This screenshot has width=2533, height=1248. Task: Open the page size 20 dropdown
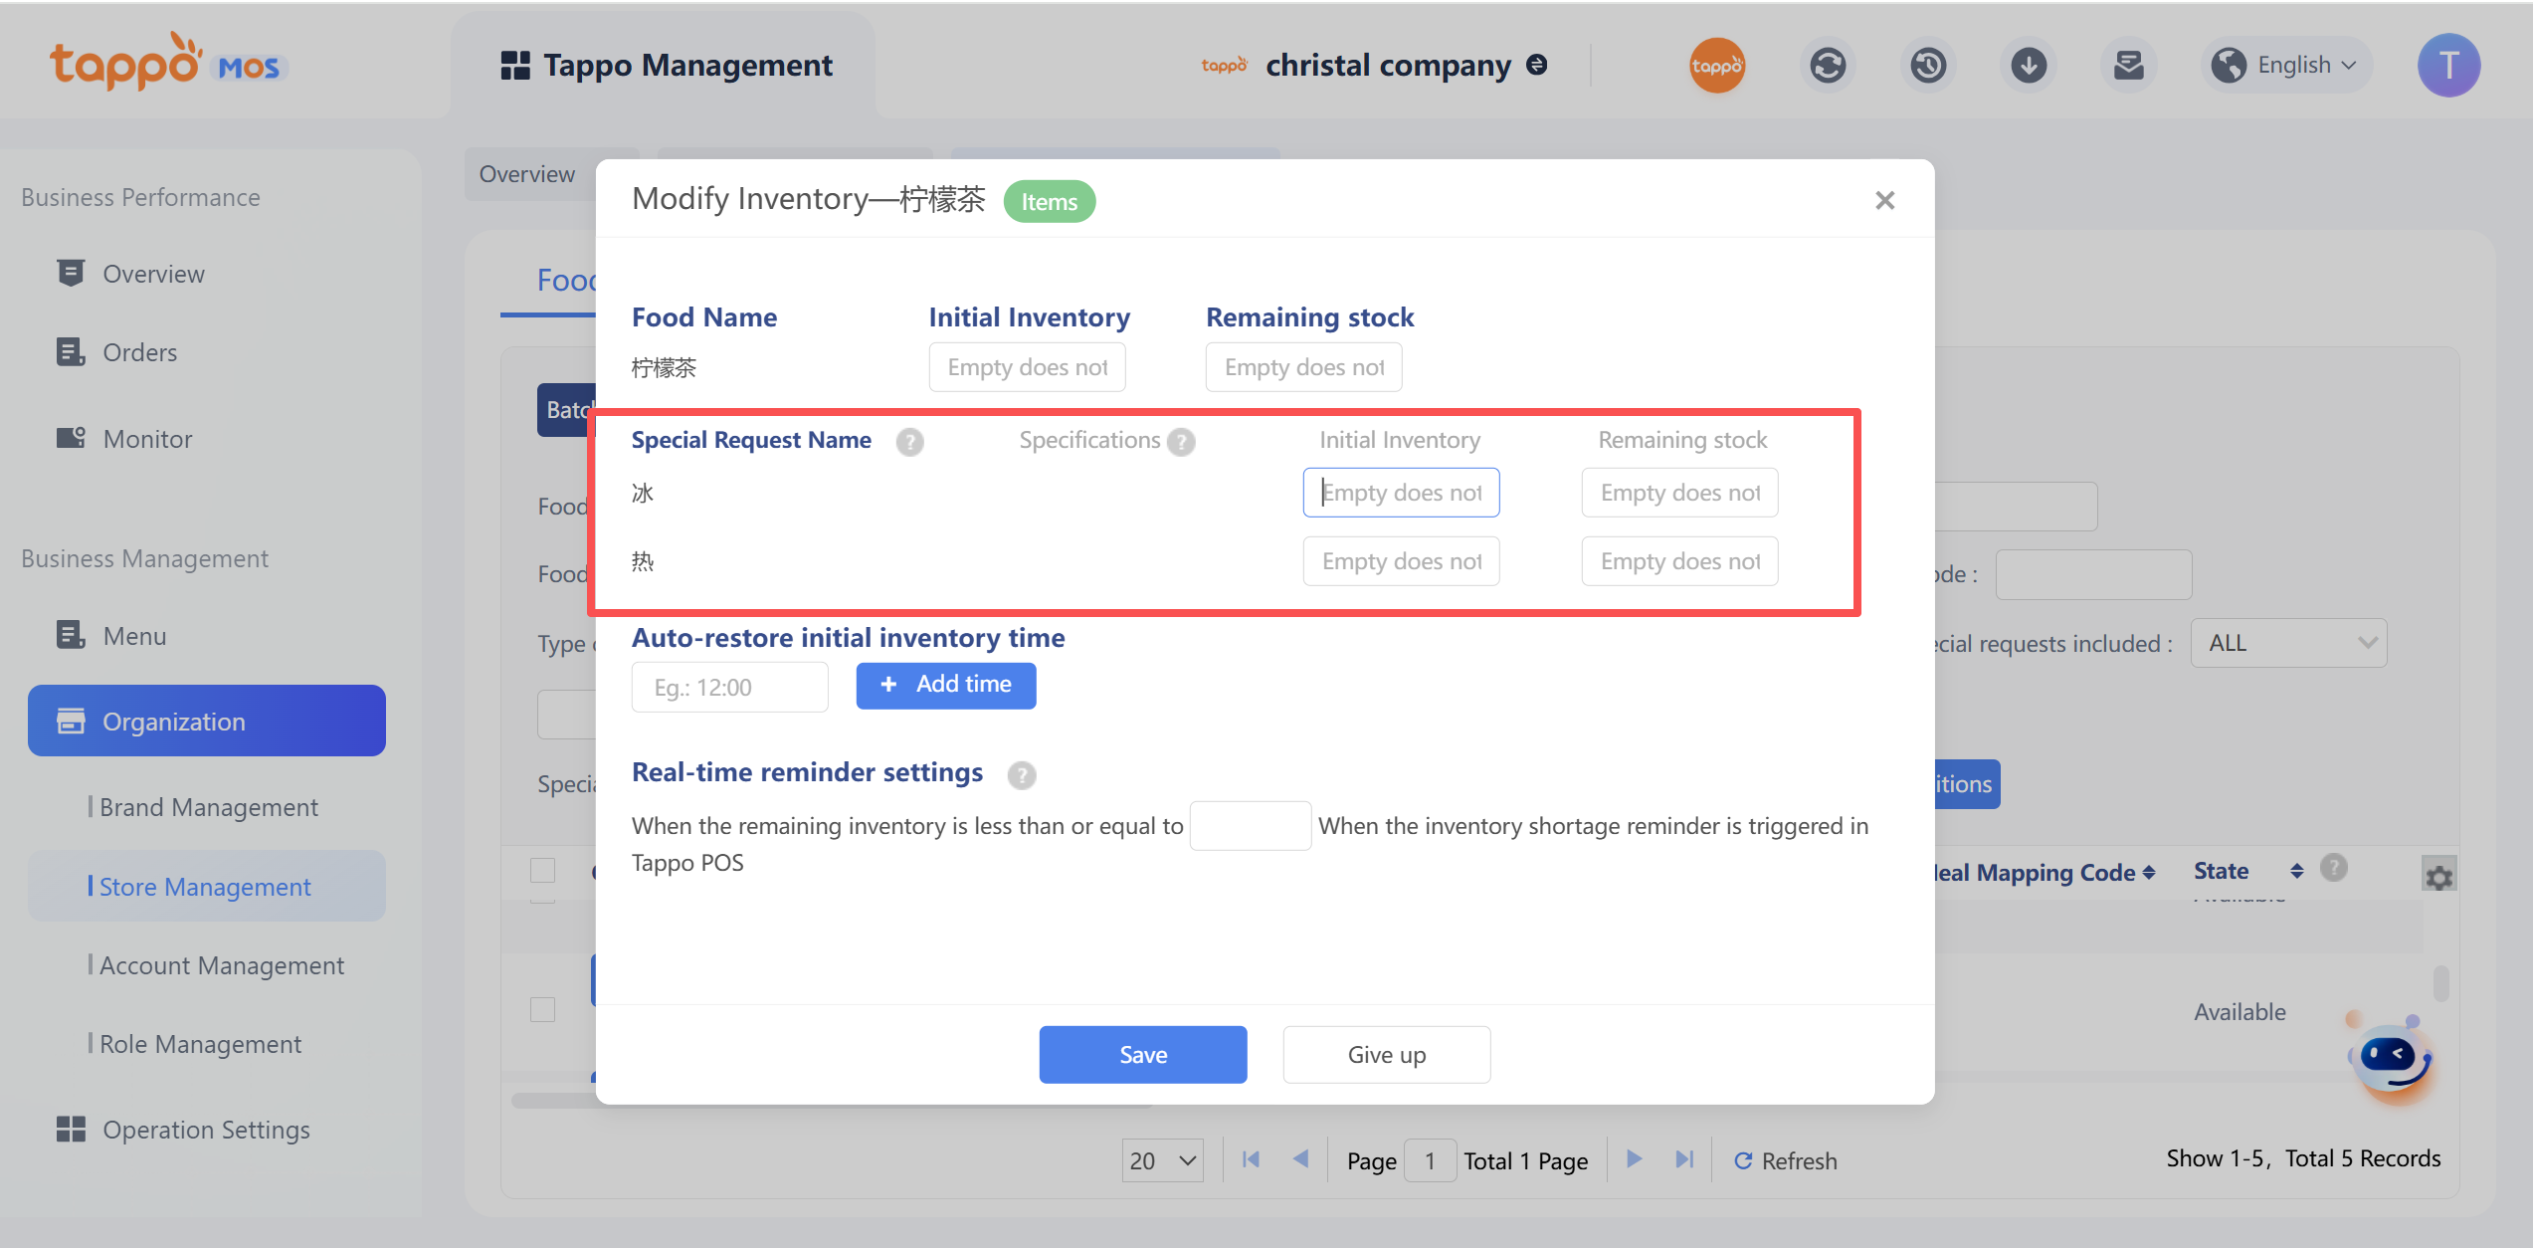1162,1160
